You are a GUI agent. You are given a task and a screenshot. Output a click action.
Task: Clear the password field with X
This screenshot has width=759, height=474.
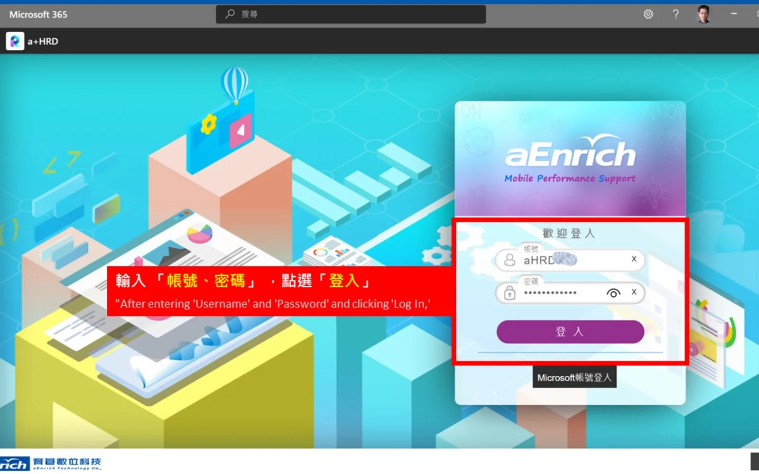click(634, 292)
